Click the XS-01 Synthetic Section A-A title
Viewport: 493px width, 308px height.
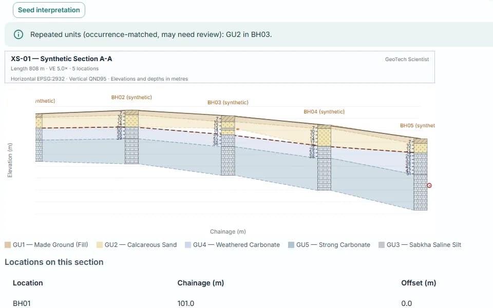62,59
